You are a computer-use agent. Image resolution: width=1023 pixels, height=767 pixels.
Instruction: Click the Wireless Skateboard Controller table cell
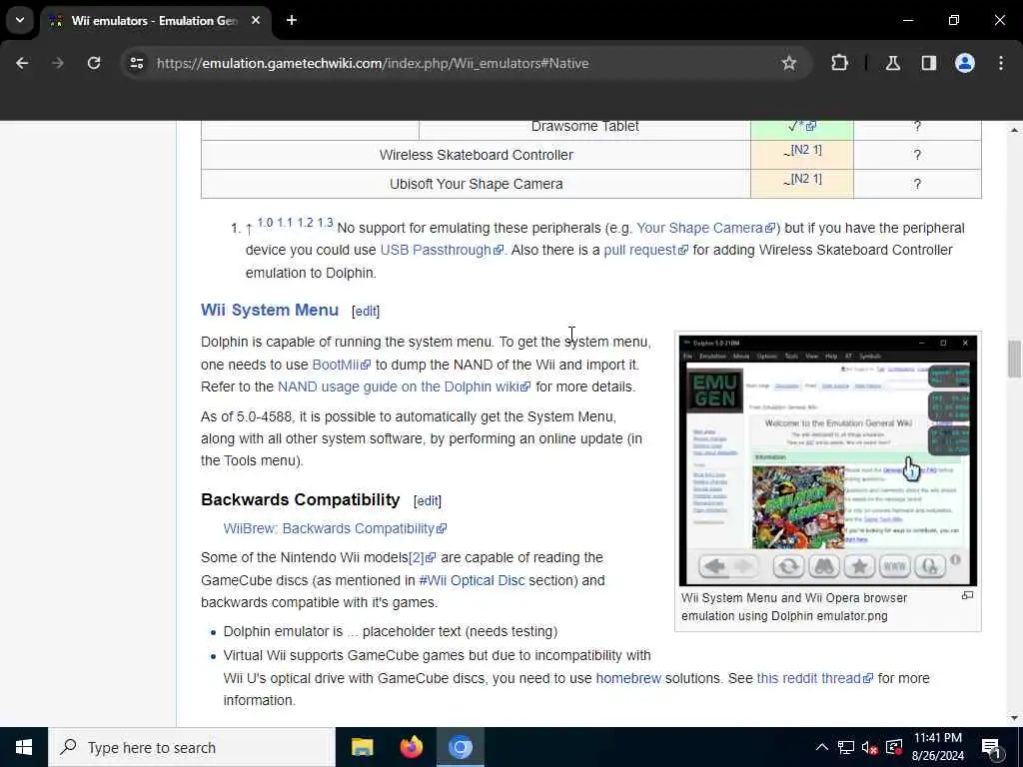tap(476, 155)
